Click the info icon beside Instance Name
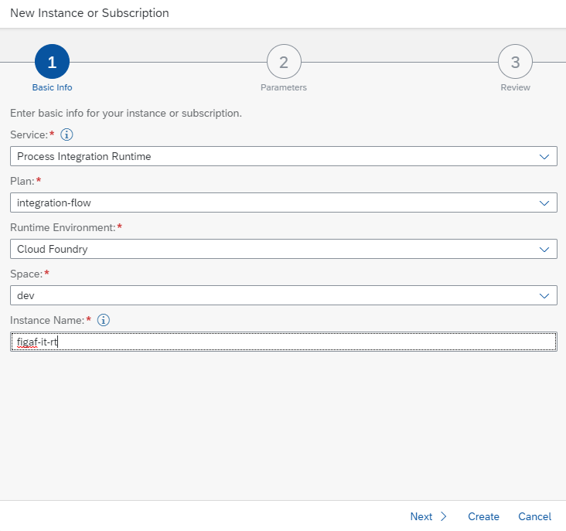 pos(104,320)
